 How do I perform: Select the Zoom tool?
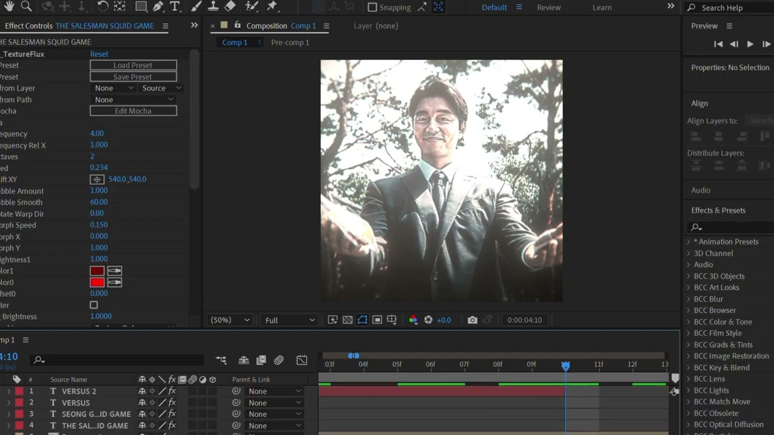(26, 6)
